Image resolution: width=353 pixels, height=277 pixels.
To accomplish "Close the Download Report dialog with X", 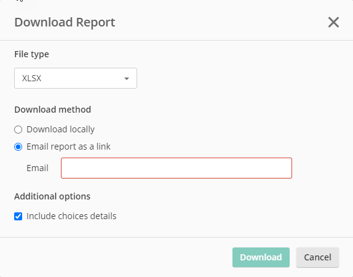I will (333, 22).
